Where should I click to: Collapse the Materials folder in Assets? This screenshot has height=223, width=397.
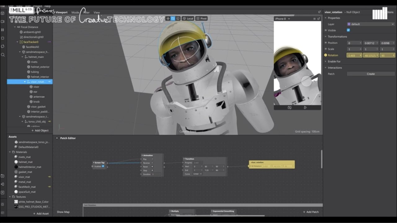pos(10,152)
